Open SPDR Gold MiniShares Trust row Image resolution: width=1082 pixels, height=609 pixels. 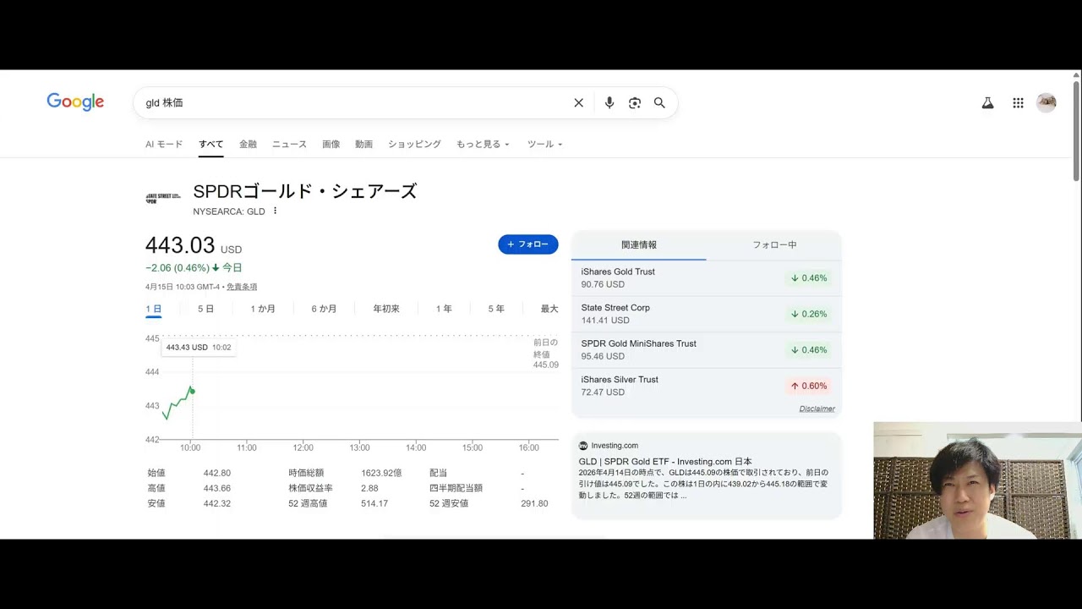click(707, 350)
